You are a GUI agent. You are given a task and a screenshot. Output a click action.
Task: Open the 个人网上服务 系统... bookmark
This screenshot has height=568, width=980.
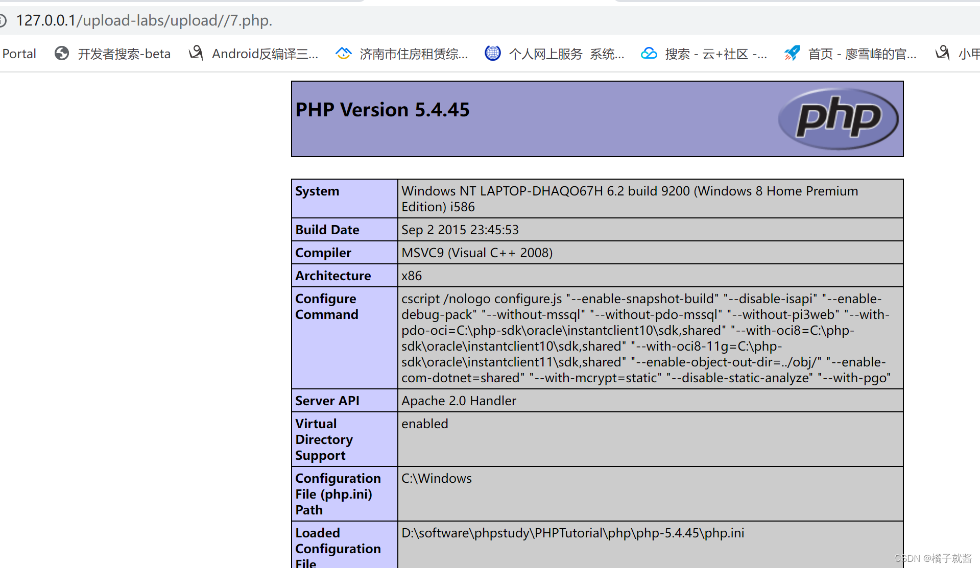[566, 54]
